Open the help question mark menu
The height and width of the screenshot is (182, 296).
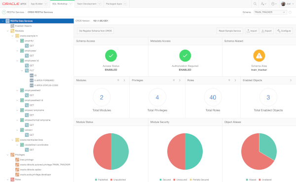[274, 4]
